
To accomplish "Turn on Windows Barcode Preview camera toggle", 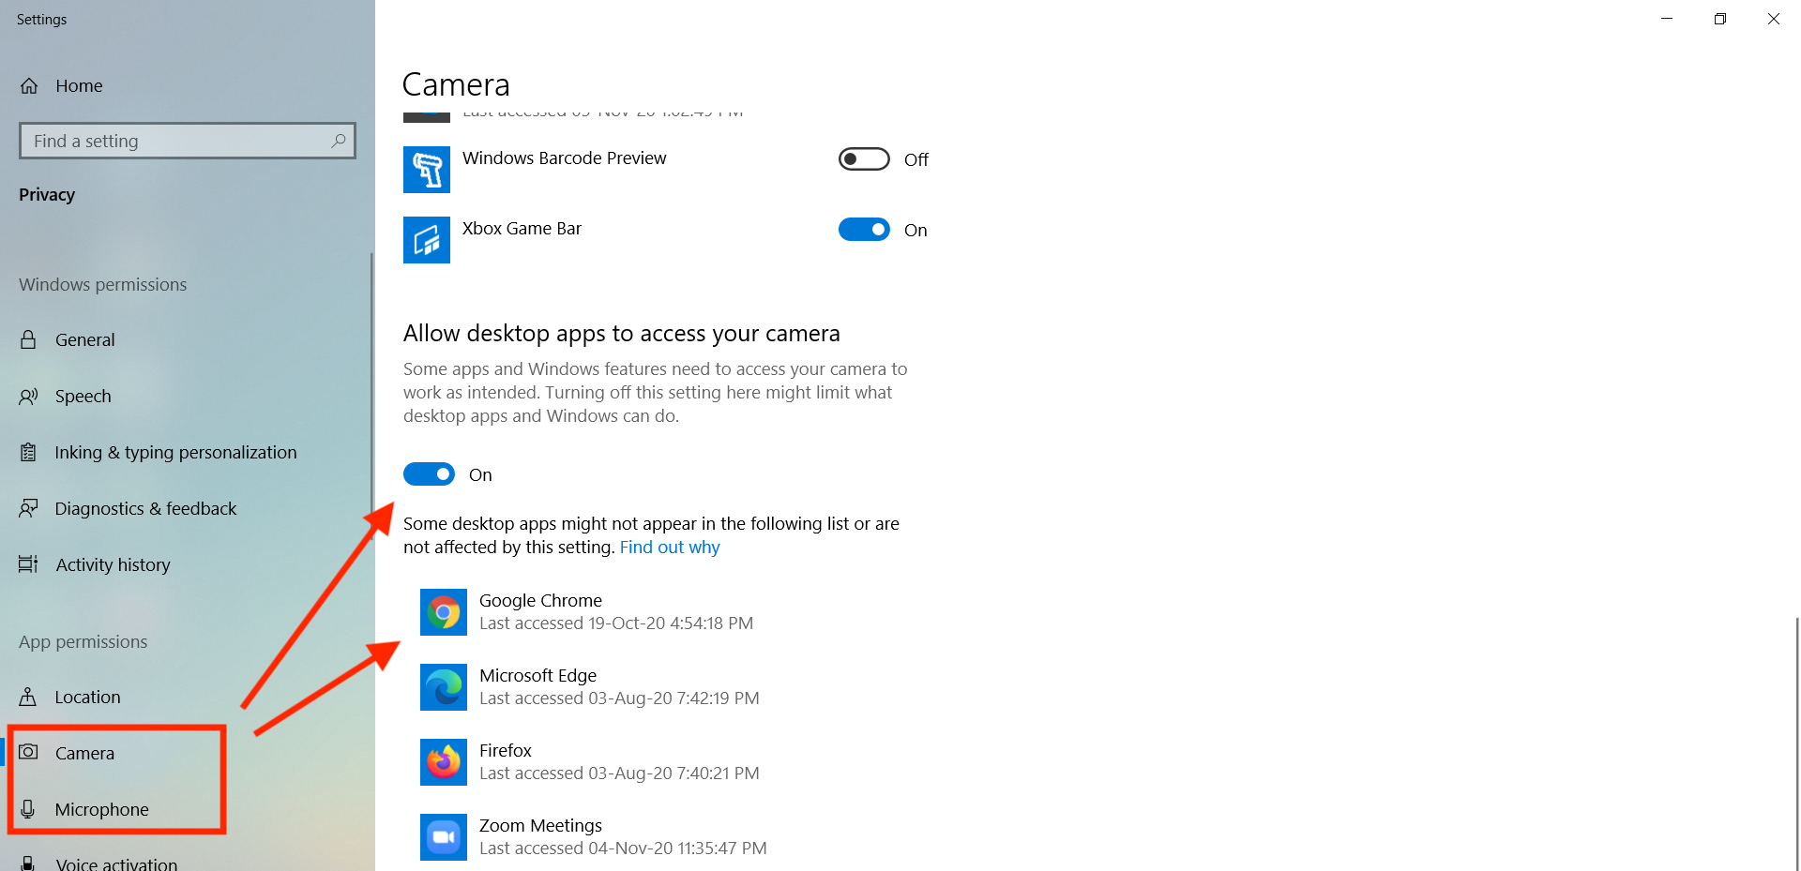I will (x=864, y=159).
